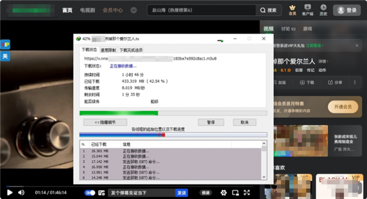Click scrollbar up arrow in thread list
The width and height of the screenshot is (367, 199).
coord(264,143)
